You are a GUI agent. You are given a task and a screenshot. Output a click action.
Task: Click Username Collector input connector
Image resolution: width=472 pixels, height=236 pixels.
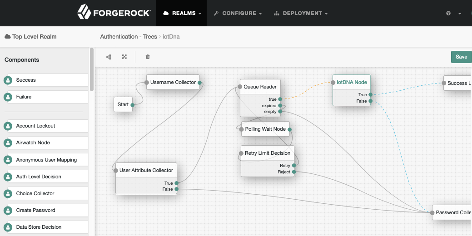(x=147, y=83)
